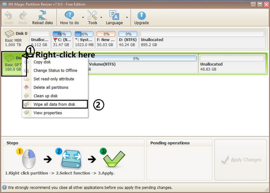Expand the Language dropdown arrow
The image size is (270, 193).
click(127, 18)
